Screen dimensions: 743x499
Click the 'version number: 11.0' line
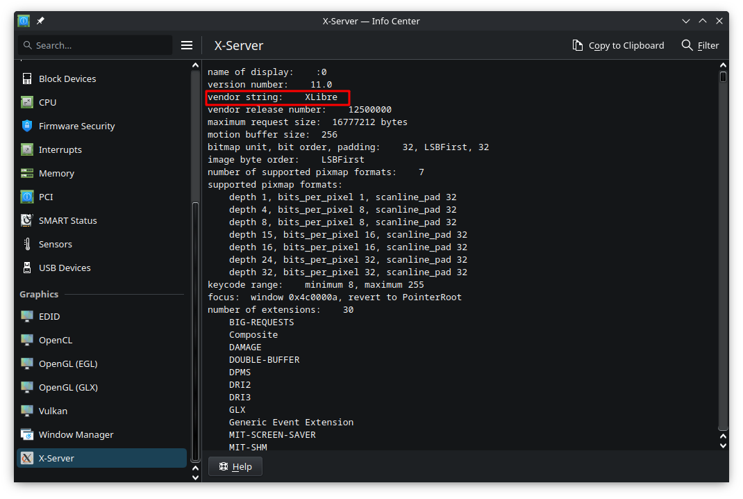pos(269,84)
